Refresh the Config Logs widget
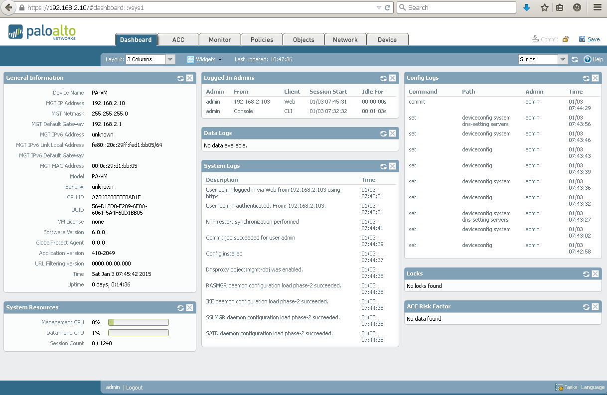Viewport: 607px width, 395px height. (586, 78)
